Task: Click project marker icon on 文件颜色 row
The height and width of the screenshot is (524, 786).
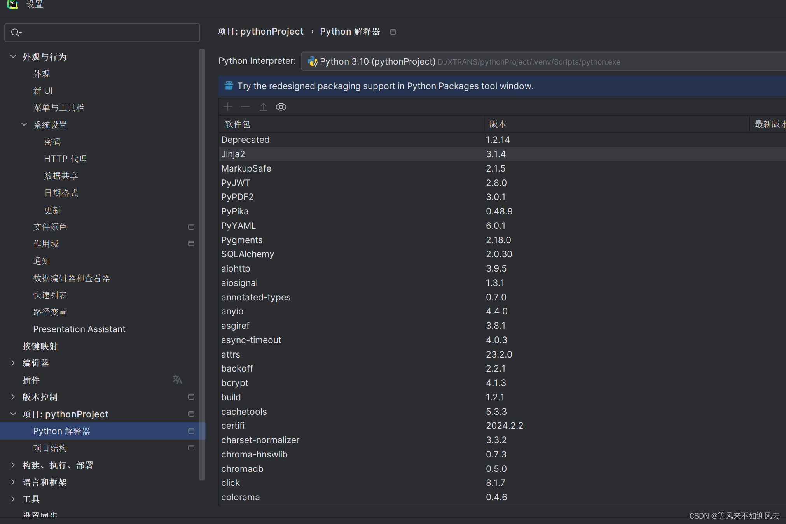Action: pyautogui.click(x=191, y=227)
